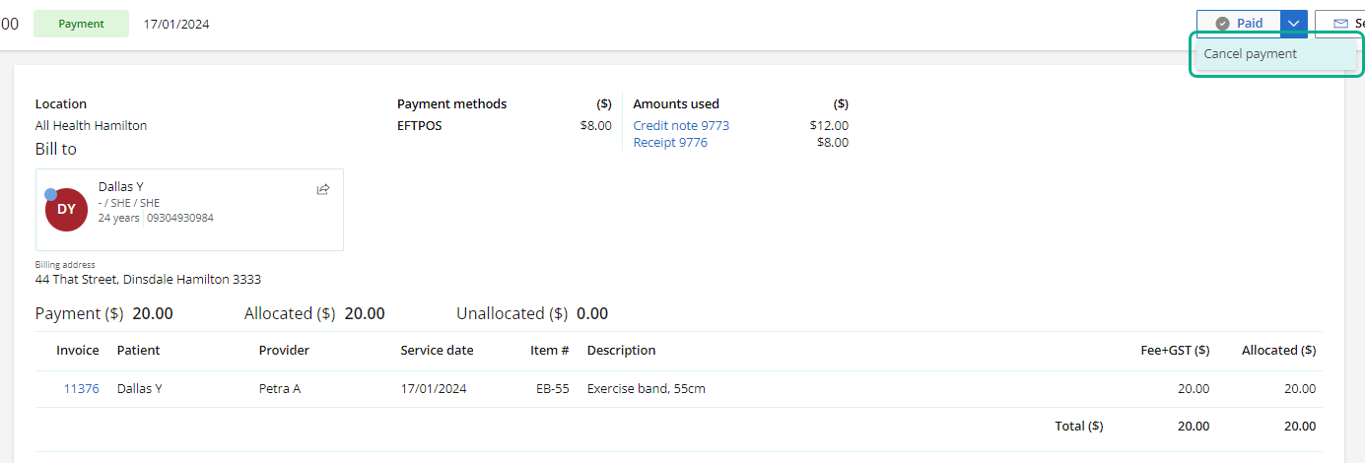Click the Allocated ($) column header

[x=1278, y=350]
